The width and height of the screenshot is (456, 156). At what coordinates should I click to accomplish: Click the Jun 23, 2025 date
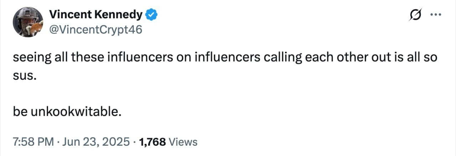(x=96, y=142)
